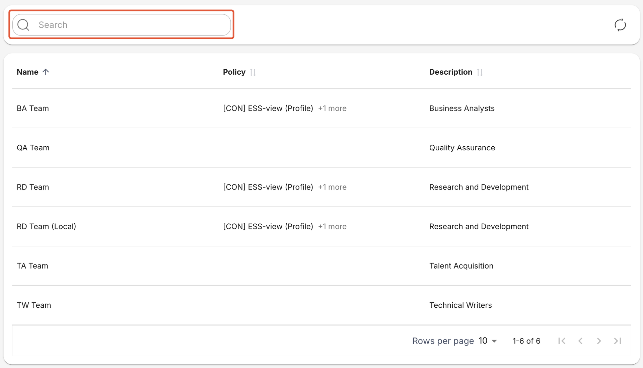Viewport: 643px width, 368px height.
Task: Click the BA Team name
Action: pyautogui.click(x=33, y=108)
